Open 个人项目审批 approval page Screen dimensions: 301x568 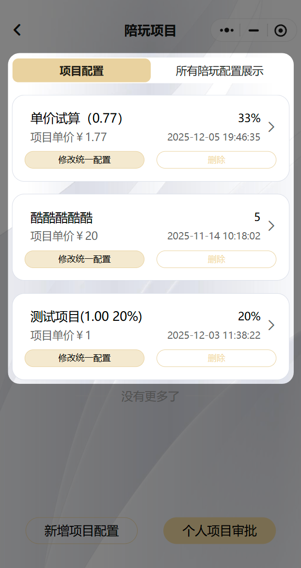tap(220, 531)
